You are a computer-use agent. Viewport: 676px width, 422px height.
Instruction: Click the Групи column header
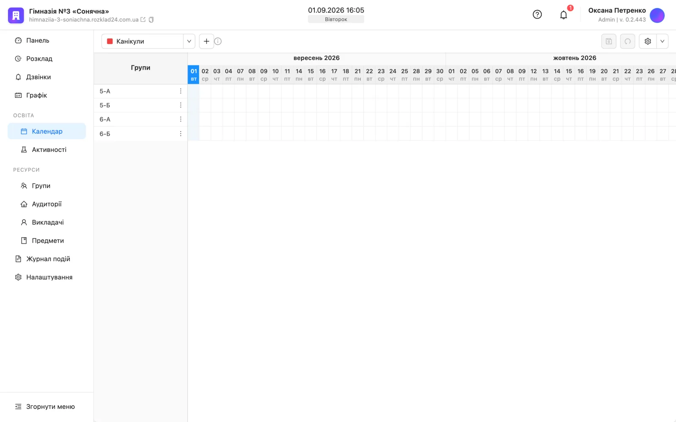(140, 68)
